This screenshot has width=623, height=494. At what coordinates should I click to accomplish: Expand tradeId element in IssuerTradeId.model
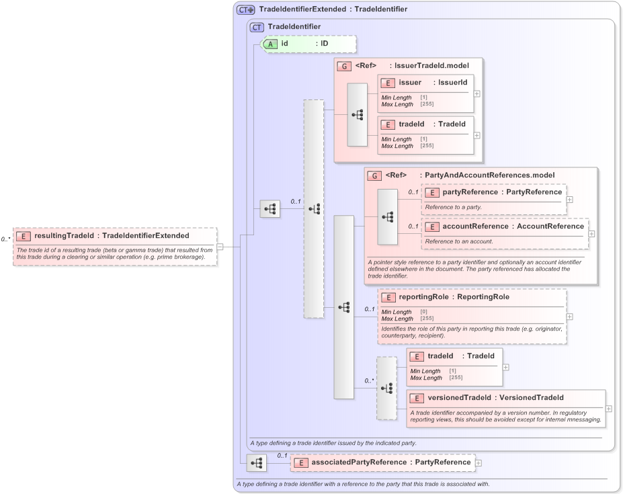click(476, 136)
